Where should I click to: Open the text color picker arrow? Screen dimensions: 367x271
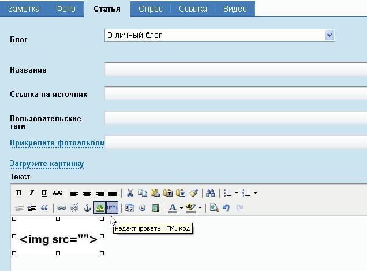tap(181, 208)
